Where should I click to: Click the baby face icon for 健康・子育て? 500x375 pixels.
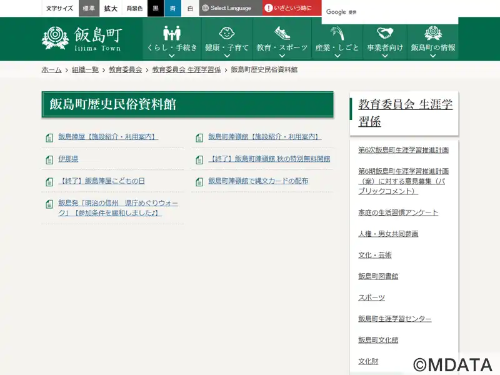click(227, 33)
